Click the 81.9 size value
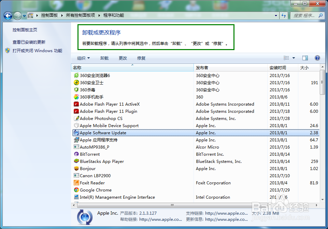The image size is (328, 229). point(314,183)
